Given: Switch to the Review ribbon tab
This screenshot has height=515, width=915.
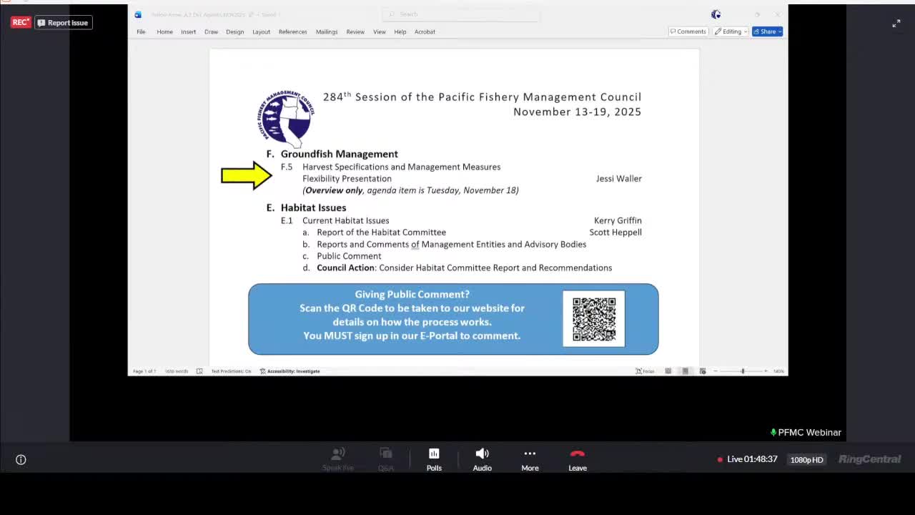Looking at the screenshot, I should pyautogui.click(x=355, y=31).
